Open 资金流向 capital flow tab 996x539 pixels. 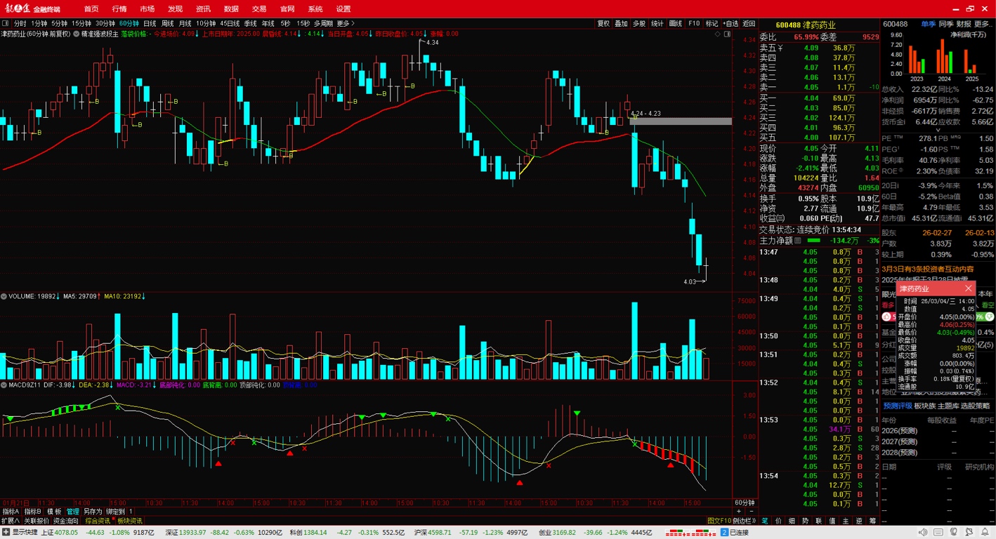click(x=66, y=521)
